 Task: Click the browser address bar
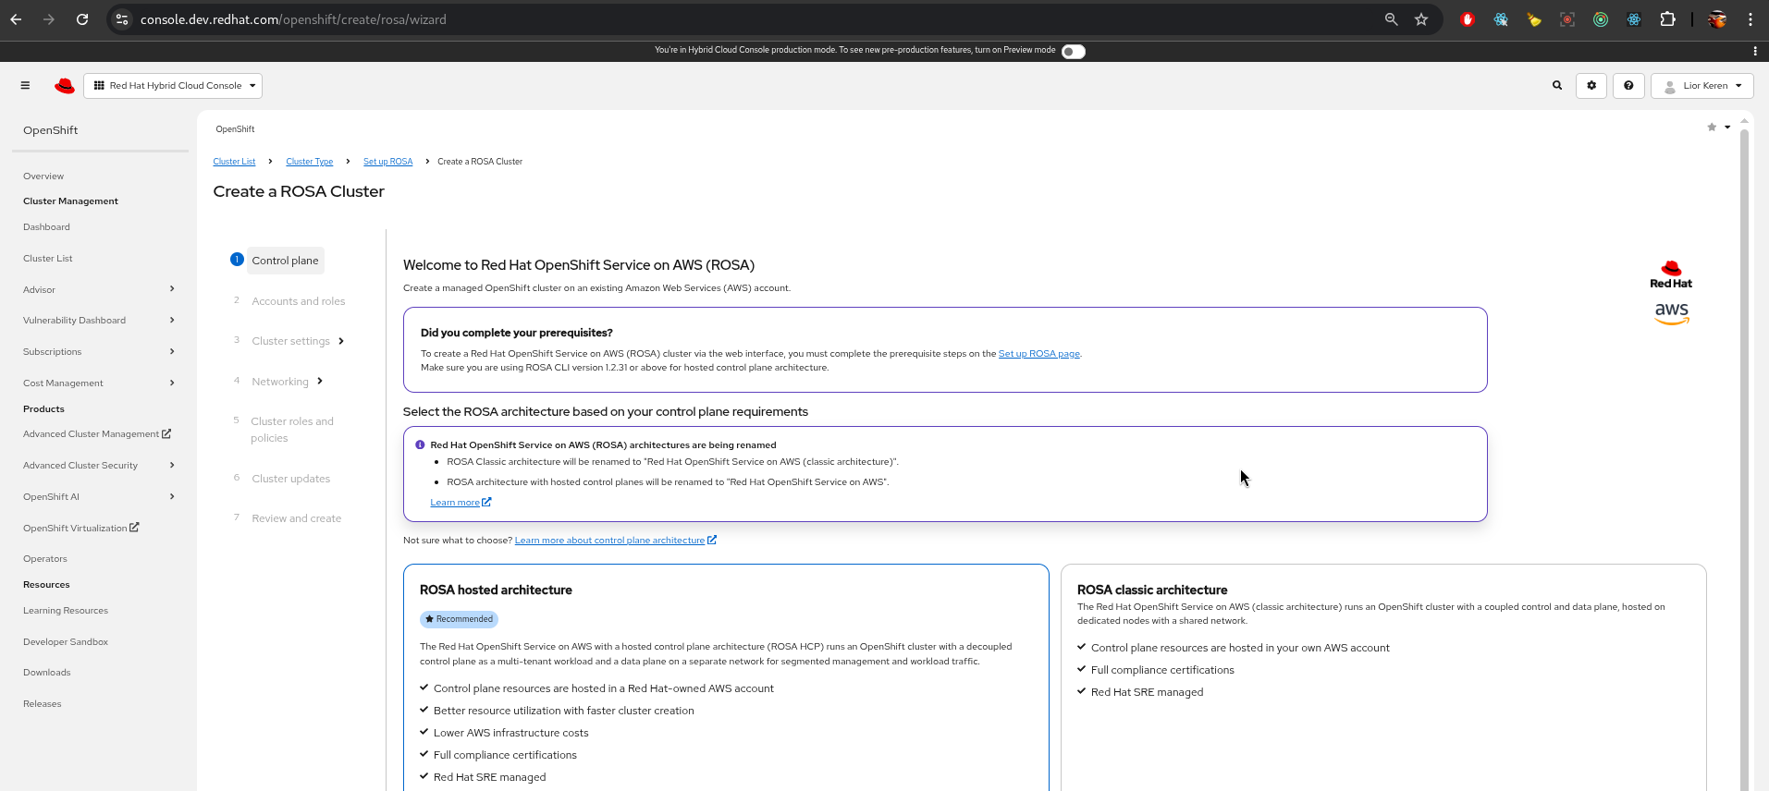click(740, 19)
